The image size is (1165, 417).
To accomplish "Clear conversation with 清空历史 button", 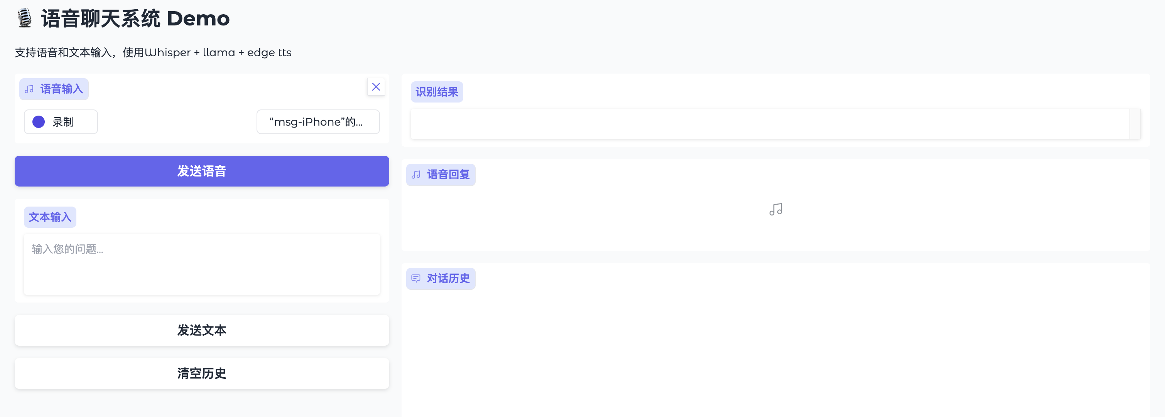I will coord(202,373).
